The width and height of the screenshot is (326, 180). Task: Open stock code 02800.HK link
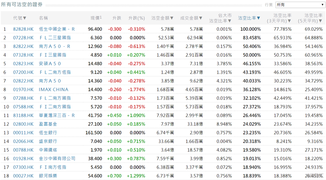(x=23, y=124)
